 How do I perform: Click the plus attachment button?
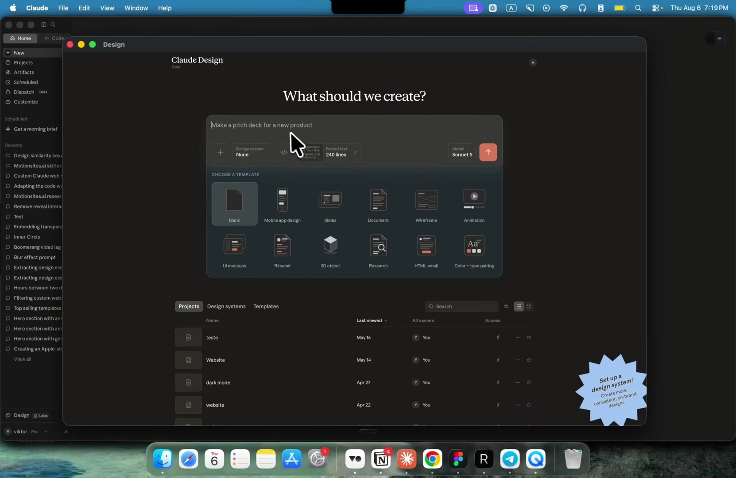220,152
